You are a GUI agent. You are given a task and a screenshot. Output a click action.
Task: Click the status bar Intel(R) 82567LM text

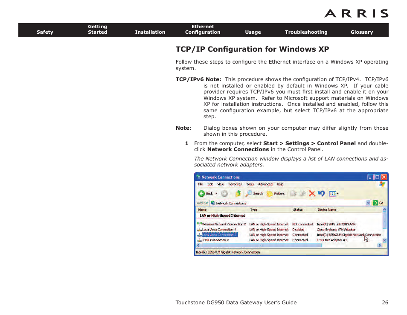228,252
